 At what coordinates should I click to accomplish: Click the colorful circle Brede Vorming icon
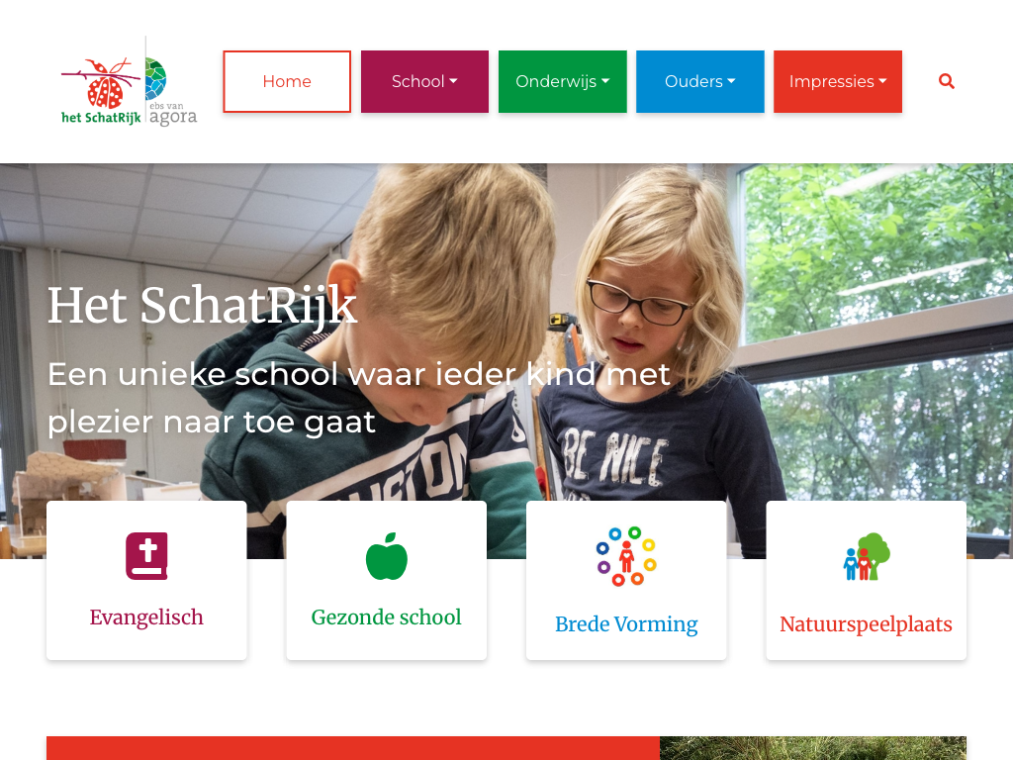coord(626,556)
